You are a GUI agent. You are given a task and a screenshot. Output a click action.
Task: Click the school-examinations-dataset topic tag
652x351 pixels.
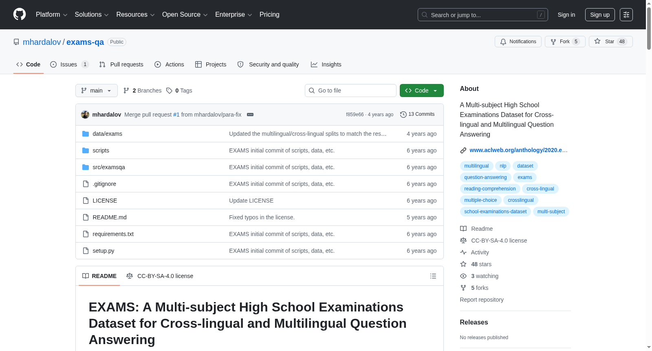click(495, 212)
